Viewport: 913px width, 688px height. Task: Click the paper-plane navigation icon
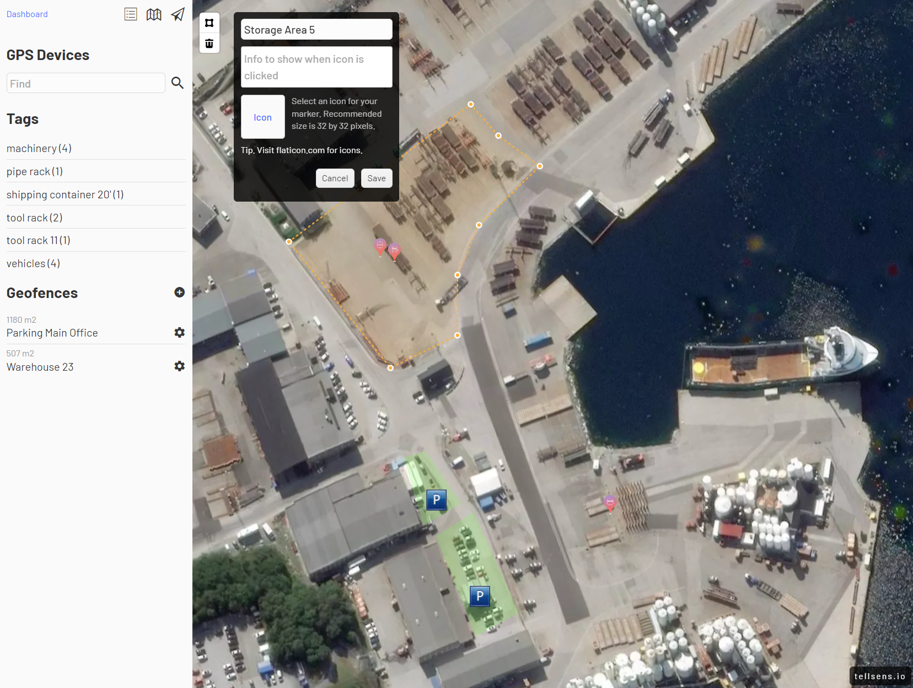178,14
